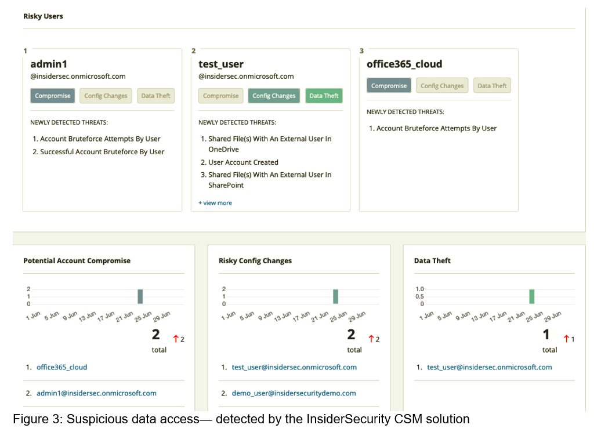Open the office365_cloud link under Potential Account Compromise
This screenshot has height=432, width=601.
[x=61, y=367]
